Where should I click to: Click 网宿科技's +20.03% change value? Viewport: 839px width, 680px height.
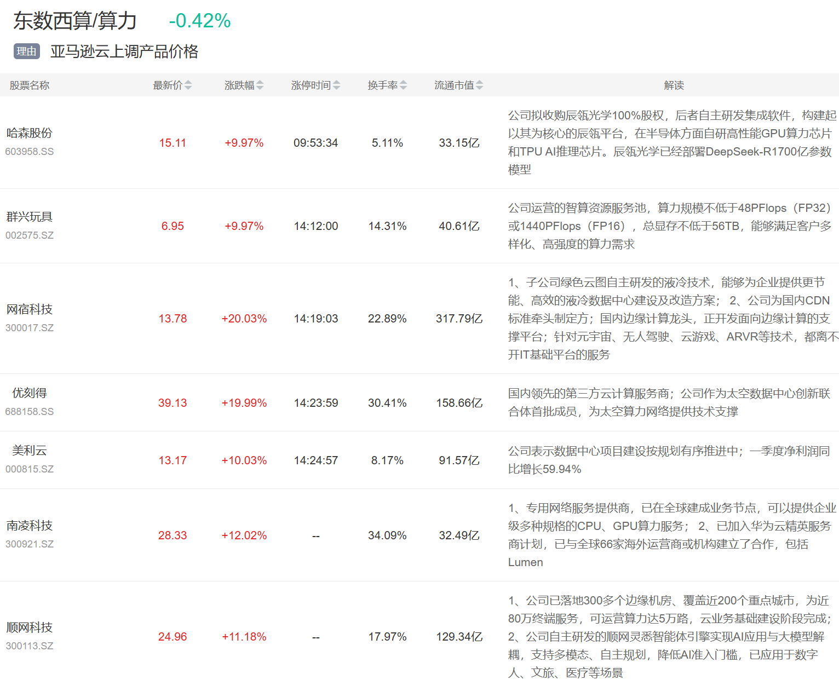point(244,319)
